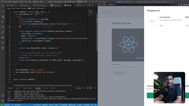This screenshot has width=189, height=106.
Task: Click Spell checker status bar item
Action: point(79,105)
